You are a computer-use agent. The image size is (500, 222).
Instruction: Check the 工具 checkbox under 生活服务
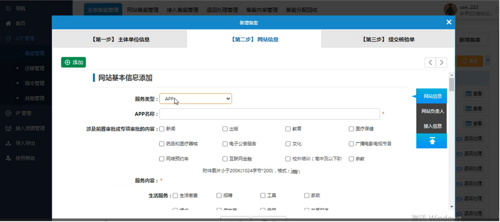tap(262, 195)
